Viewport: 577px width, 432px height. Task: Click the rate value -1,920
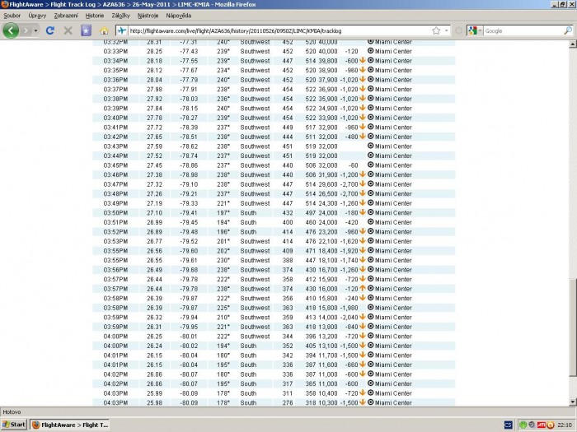click(349, 251)
